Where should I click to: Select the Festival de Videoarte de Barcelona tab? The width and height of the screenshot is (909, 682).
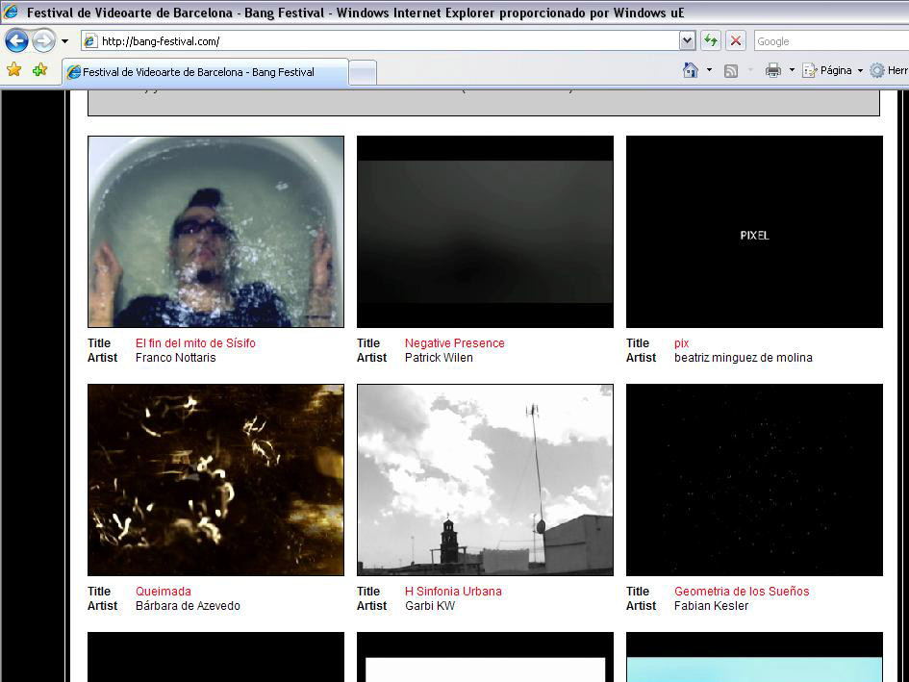click(205, 72)
